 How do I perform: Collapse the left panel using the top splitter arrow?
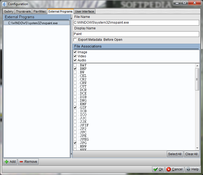pos(71,19)
